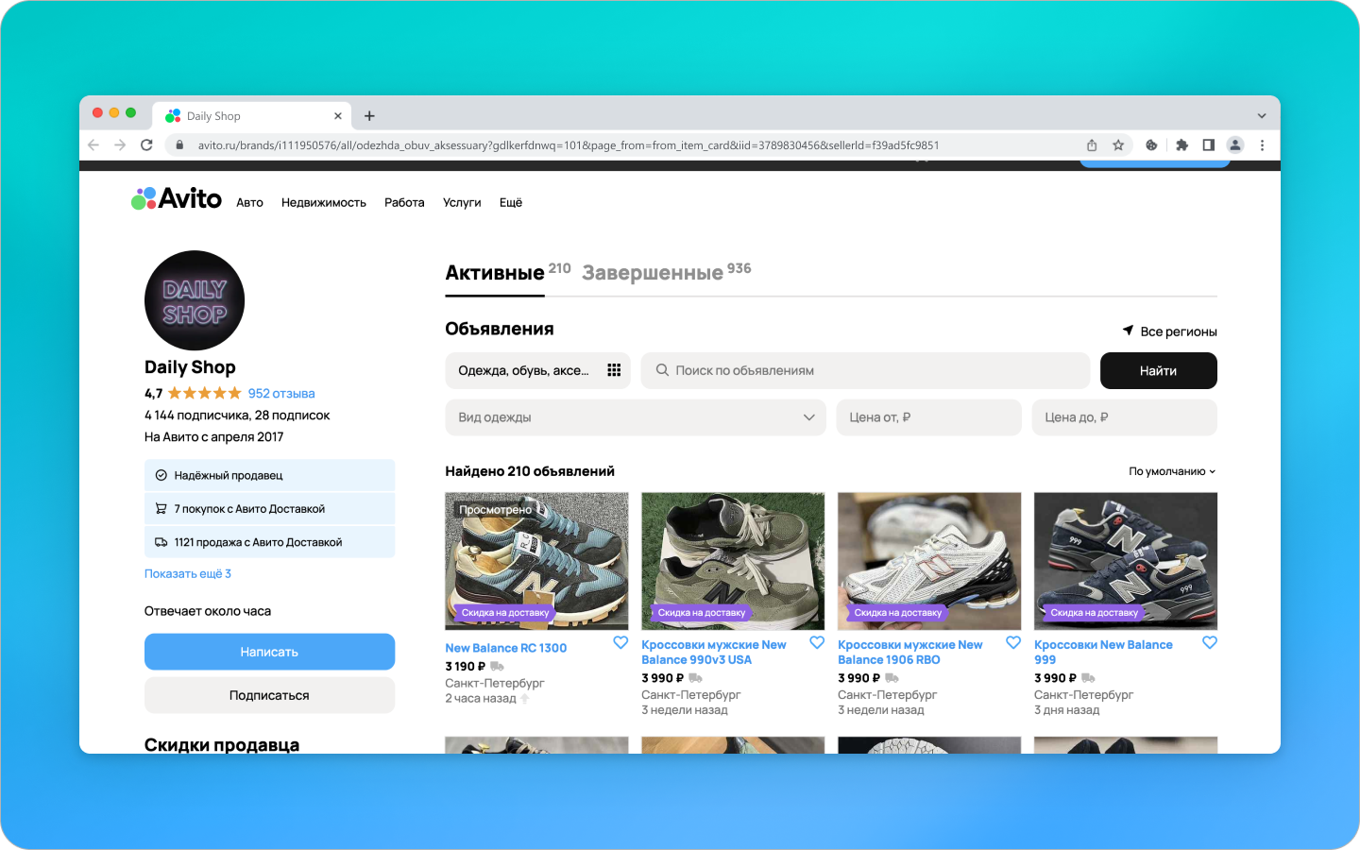Click the Найти button
The image size is (1360, 850).
1159,370
